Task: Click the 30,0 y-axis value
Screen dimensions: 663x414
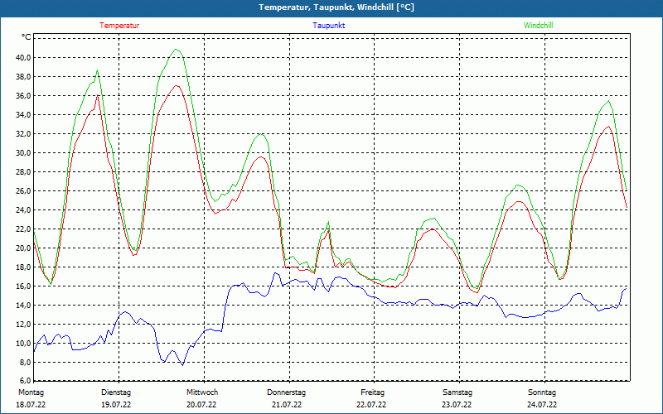Action: pyautogui.click(x=24, y=152)
